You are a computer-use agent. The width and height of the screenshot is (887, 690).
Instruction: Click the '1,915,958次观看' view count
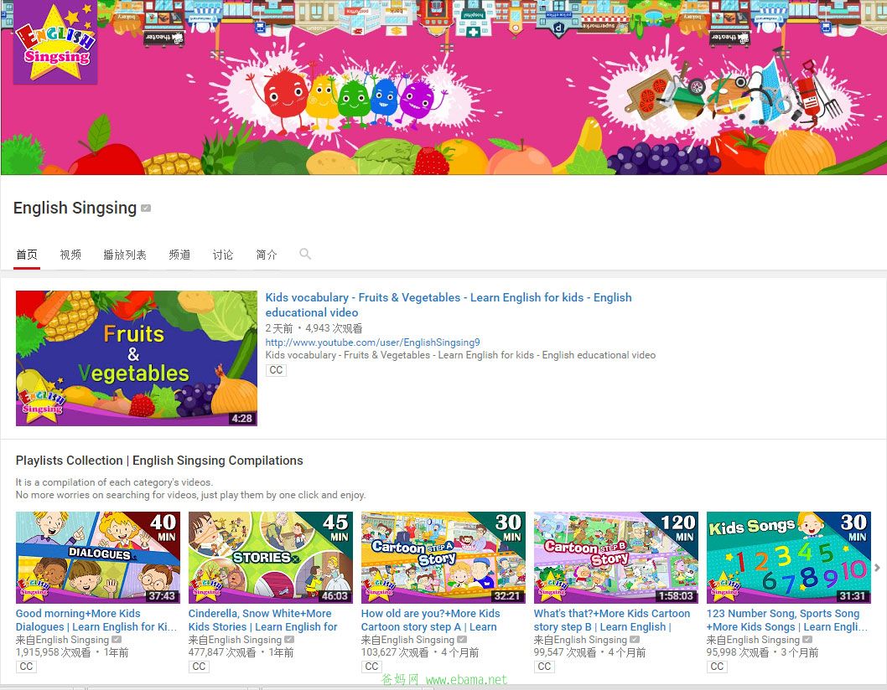click(x=53, y=652)
